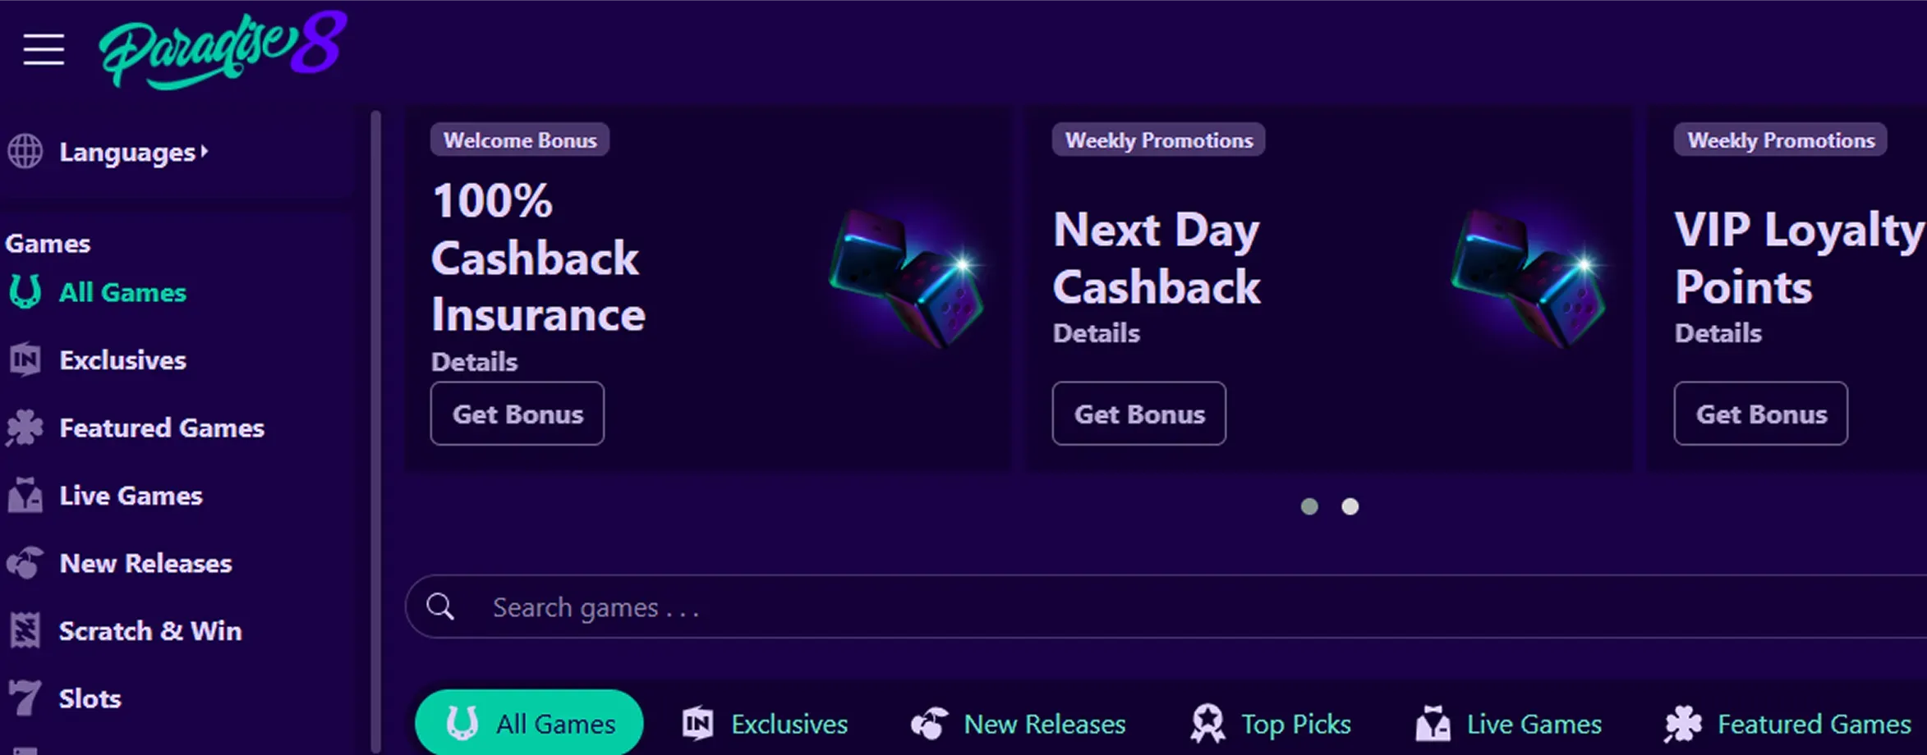
Task: Select the second carousel page dot
Action: 1350,507
